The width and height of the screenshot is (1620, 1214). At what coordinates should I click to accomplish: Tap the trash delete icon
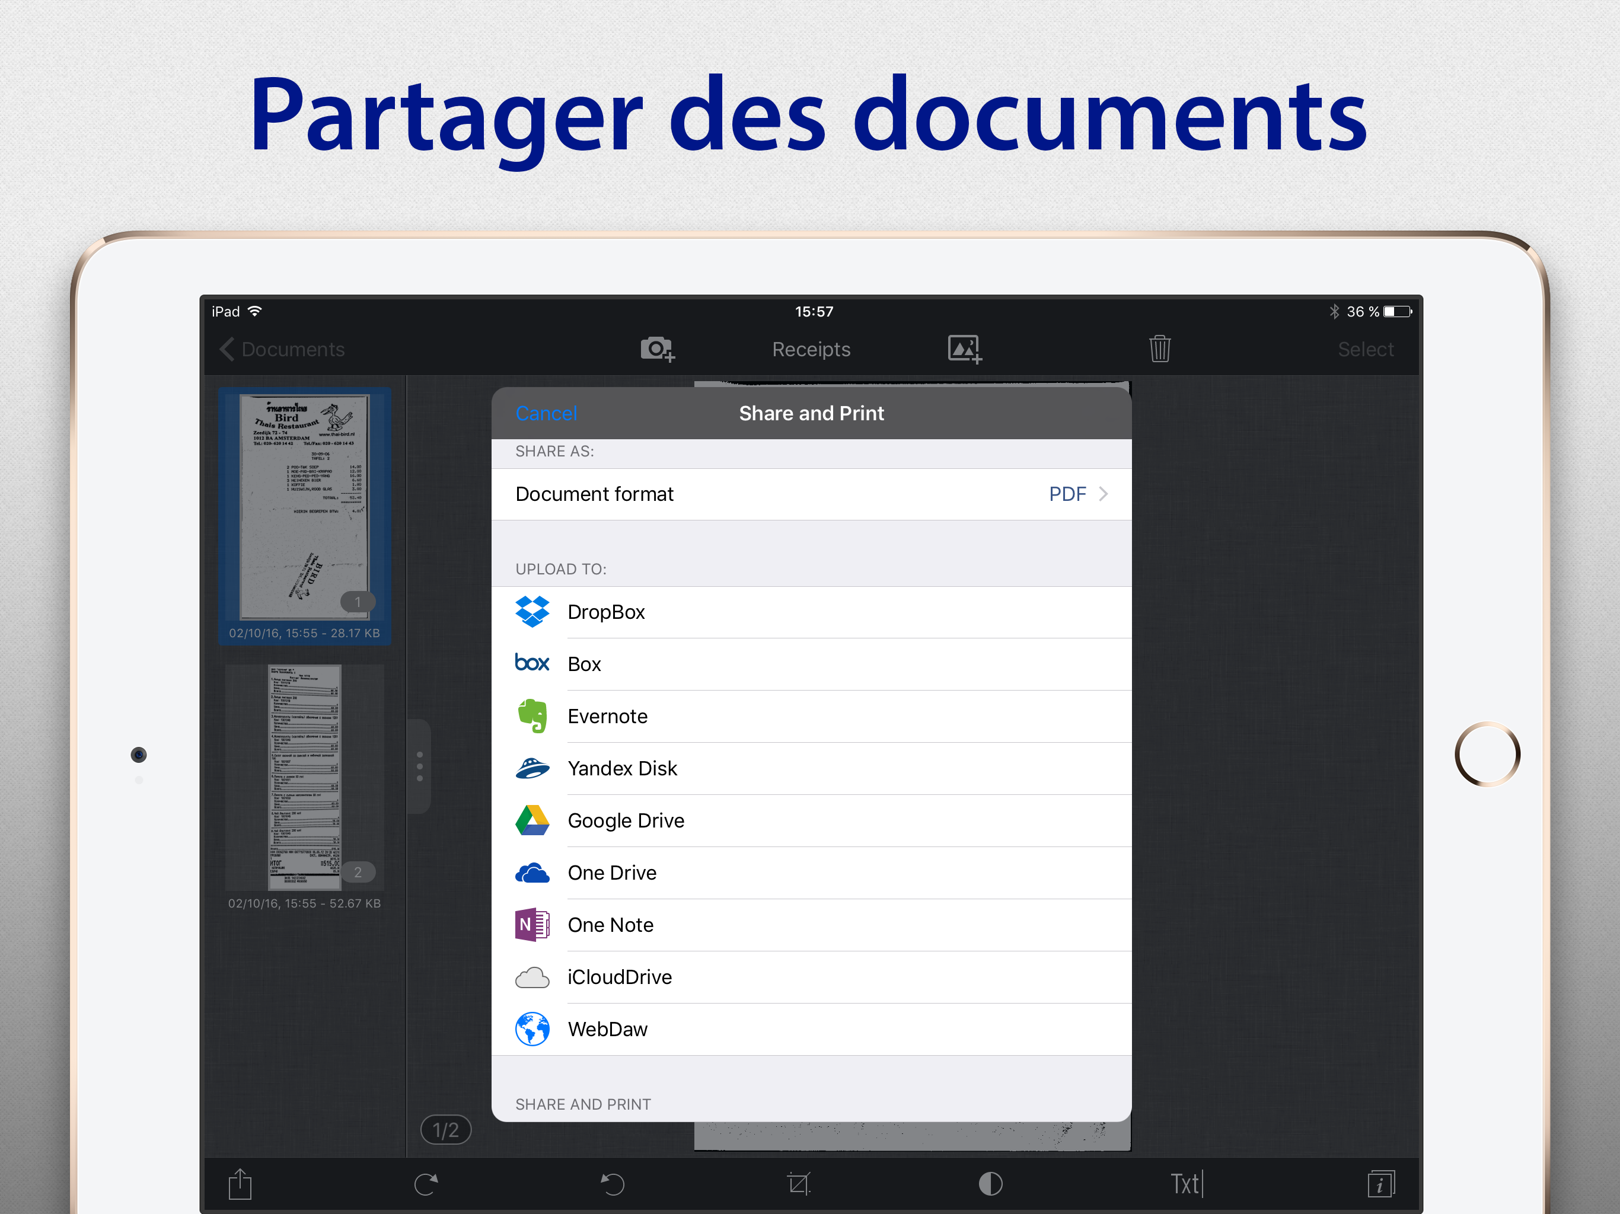click(1159, 349)
